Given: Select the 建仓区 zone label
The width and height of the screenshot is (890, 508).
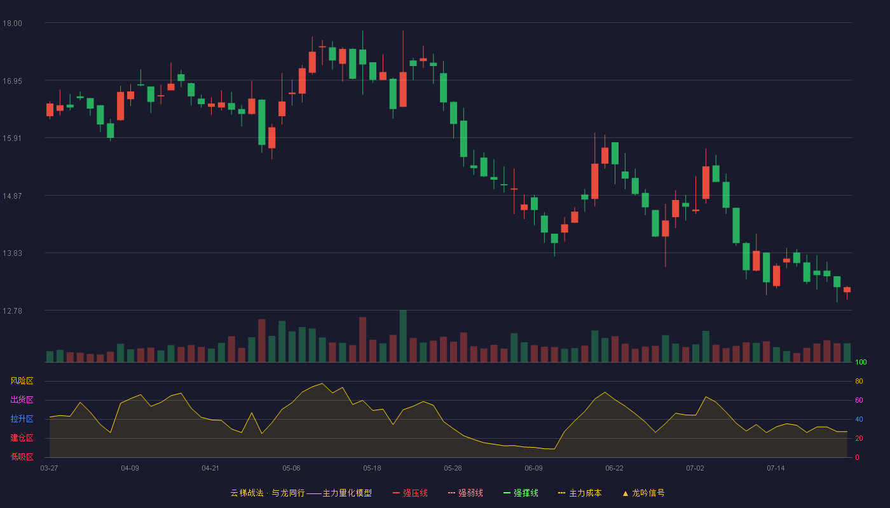Looking at the screenshot, I should 22,438.
